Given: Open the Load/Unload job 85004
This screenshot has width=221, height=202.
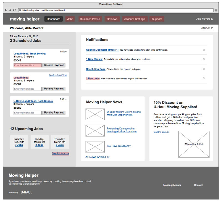Looking at the screenshot, I should [21, 78].
